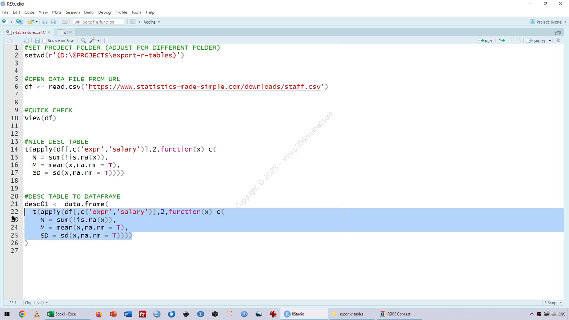Viewport: 569px width, 320px height.
Task: Open the File menu
Action: coord(5,12)
